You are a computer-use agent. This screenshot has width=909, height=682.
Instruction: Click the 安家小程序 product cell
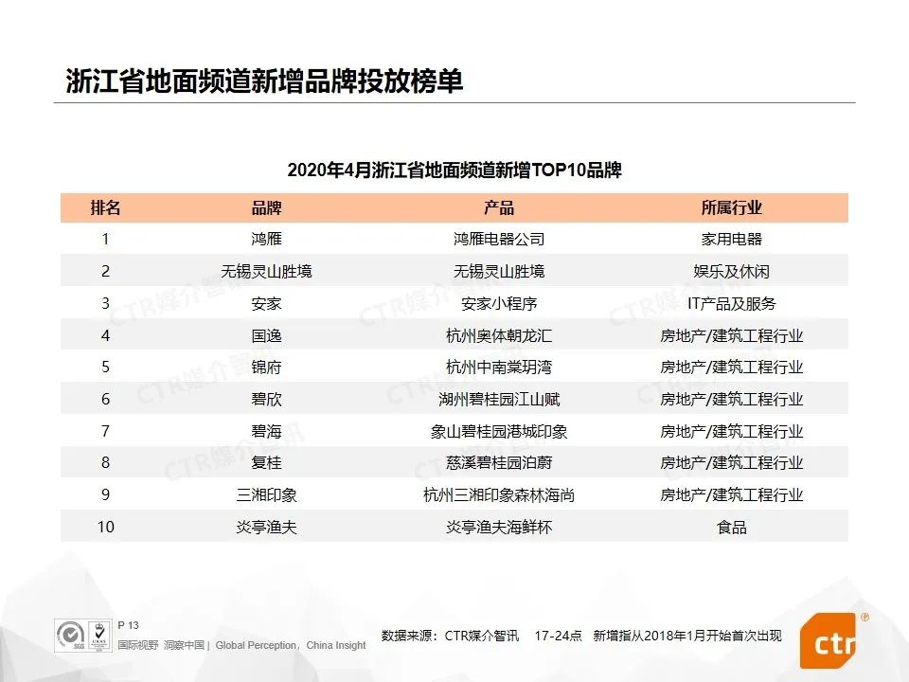tap(498, 304)
